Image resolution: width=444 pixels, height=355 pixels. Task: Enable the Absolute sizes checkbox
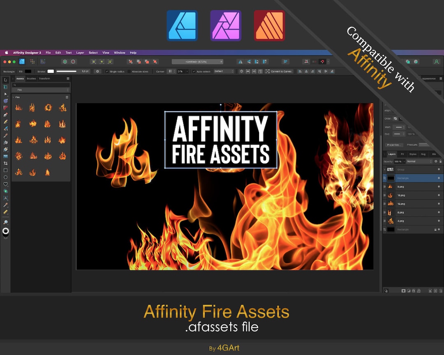coord(128,72)
